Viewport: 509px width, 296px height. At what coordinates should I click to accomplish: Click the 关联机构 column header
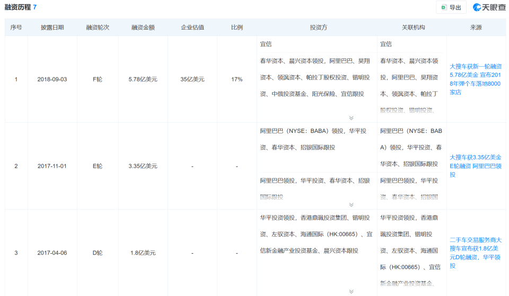(x=413, y=28)
